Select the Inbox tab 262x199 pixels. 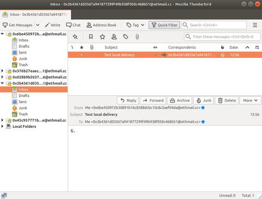point(35,15)
